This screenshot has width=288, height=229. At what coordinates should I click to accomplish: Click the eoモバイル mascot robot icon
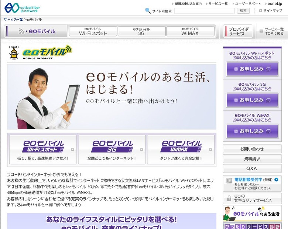tap(14, 52)
